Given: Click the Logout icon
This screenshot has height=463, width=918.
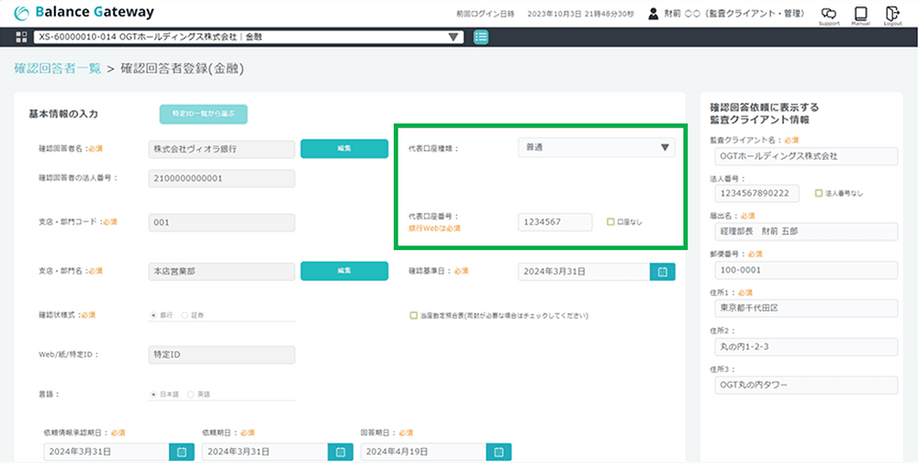Looking at the screenshot, I should (x=892, y=14).
